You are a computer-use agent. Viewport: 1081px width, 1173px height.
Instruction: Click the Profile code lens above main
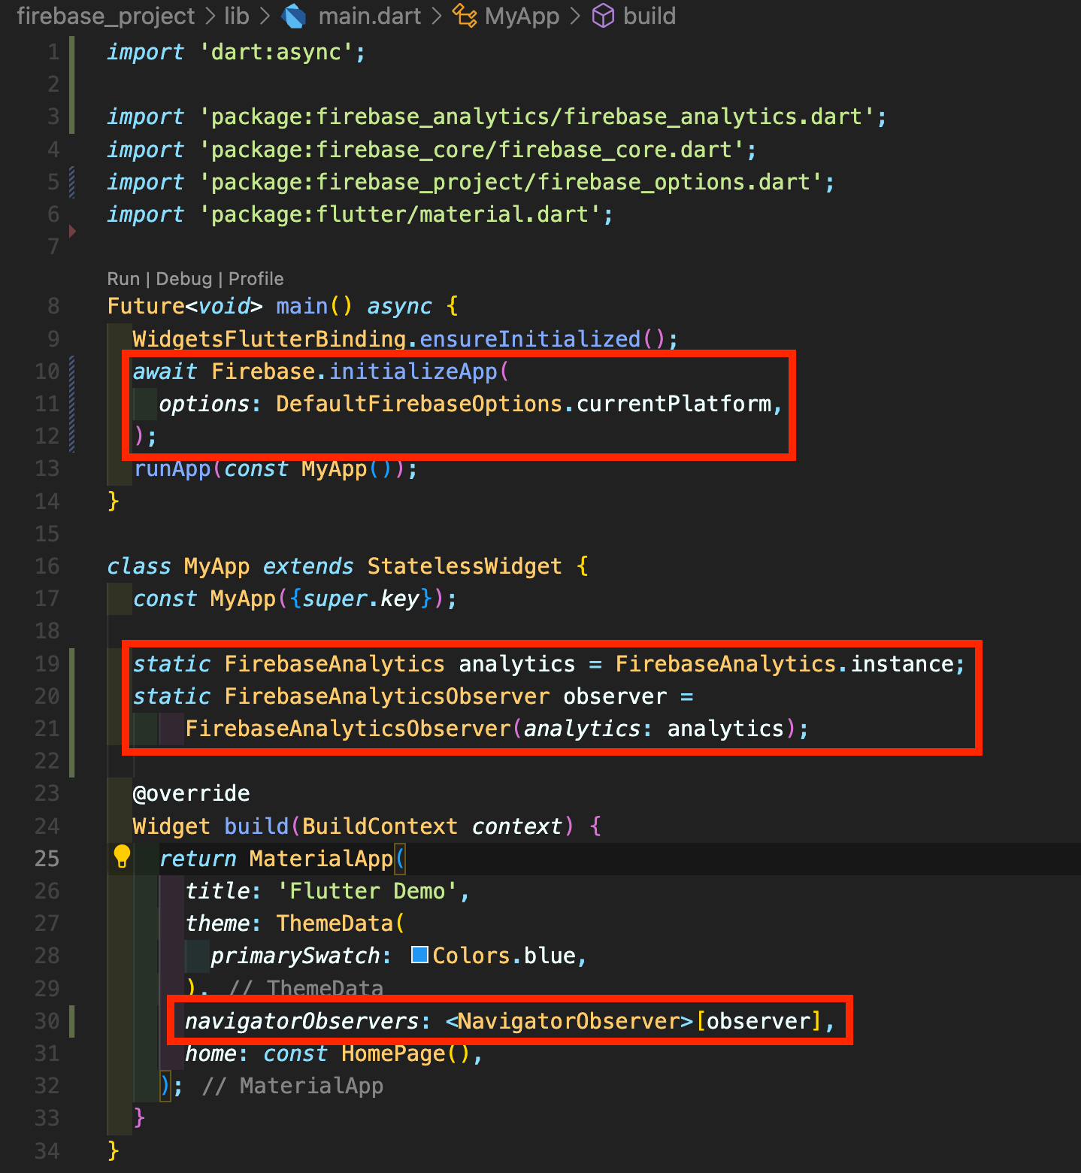(256, 279)
